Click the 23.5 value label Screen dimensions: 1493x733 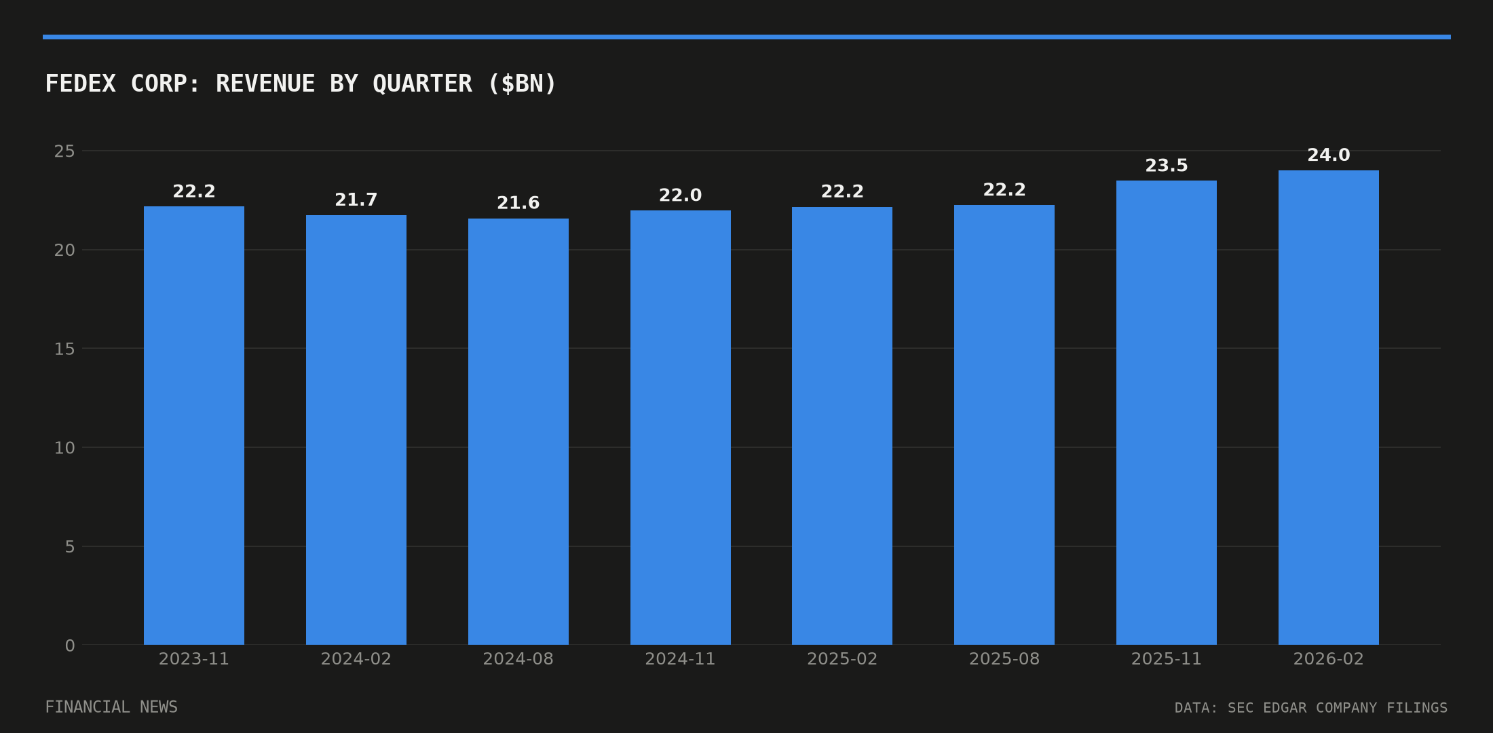[1167, 166]
